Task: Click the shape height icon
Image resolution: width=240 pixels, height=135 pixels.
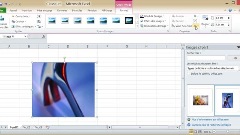Action: [x=213, y=18]
